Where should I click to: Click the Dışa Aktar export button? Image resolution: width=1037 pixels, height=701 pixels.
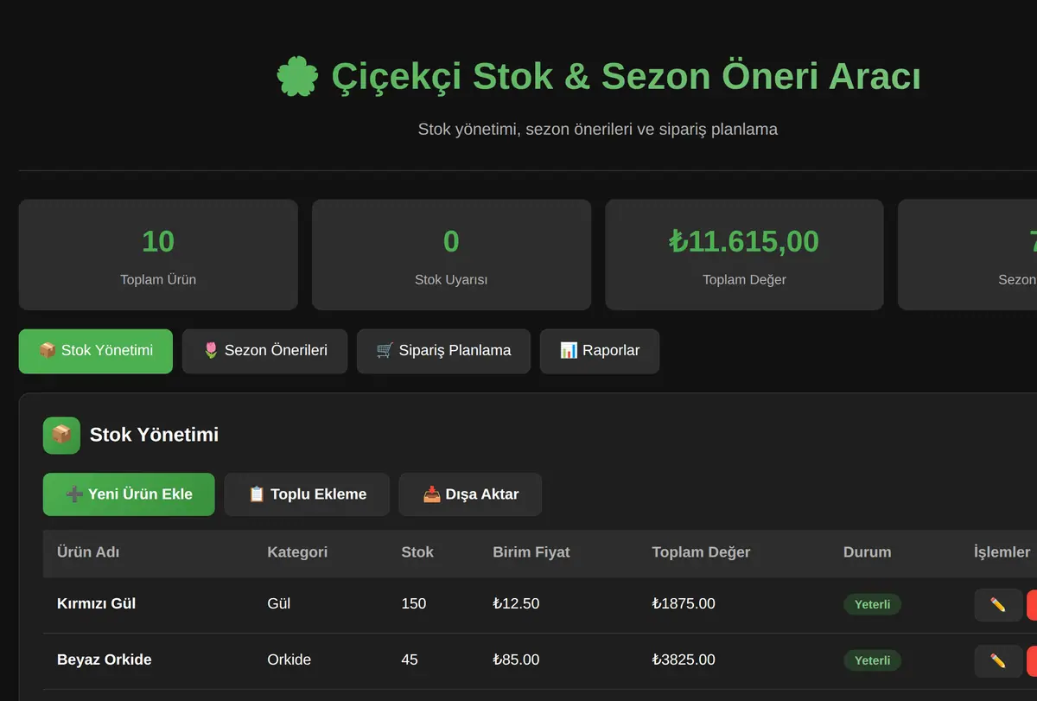(x=470, y=494)
